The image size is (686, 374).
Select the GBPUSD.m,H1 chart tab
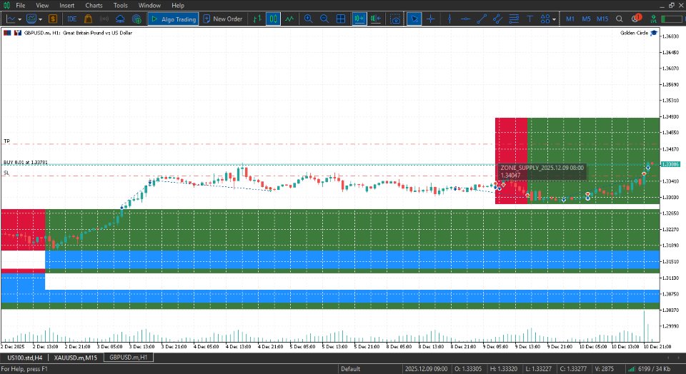[128, 358]
